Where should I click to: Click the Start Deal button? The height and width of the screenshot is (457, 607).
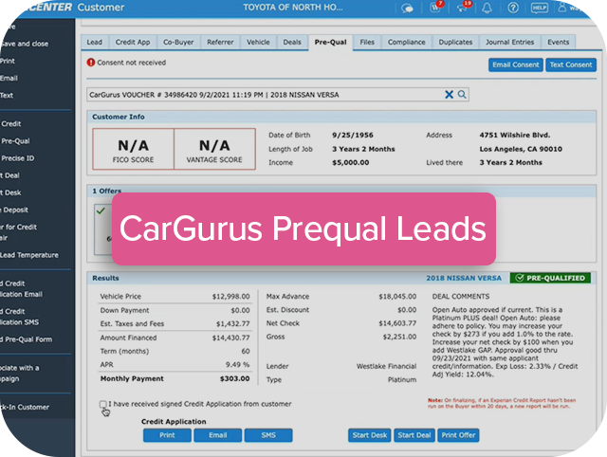click(x=414, y=435)
